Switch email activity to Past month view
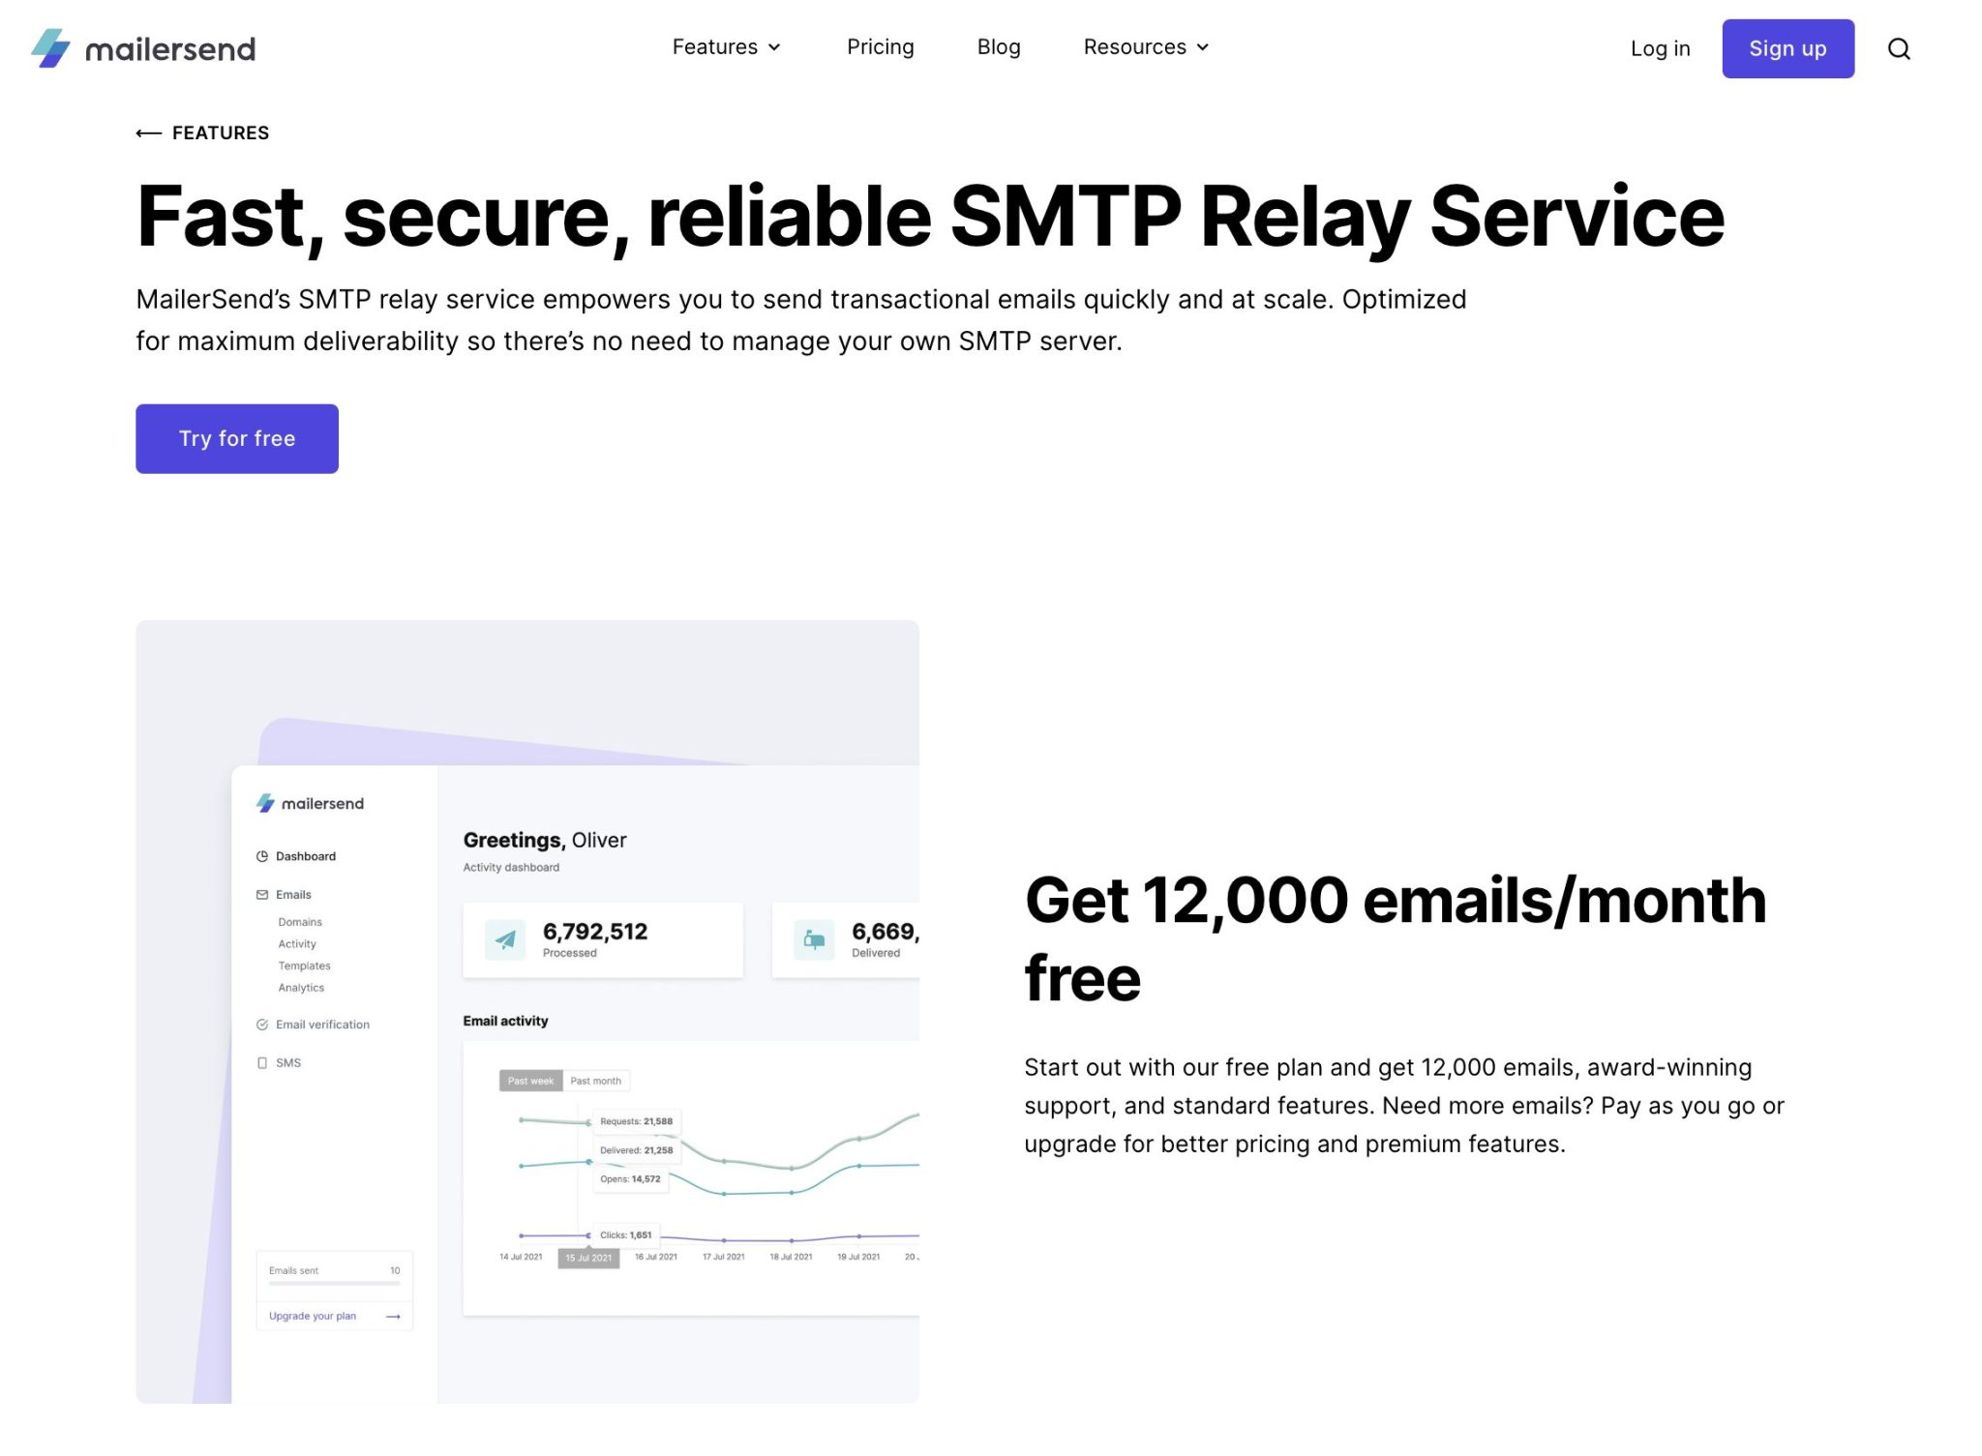 coord(596,1080)
